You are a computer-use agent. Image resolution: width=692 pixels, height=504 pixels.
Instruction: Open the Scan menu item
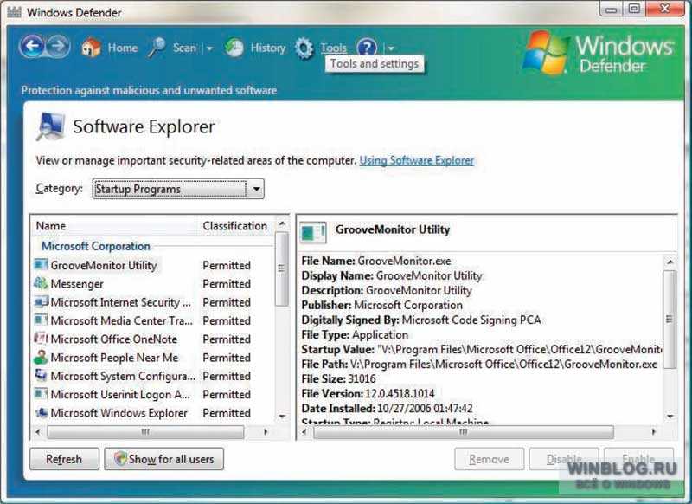184,48
